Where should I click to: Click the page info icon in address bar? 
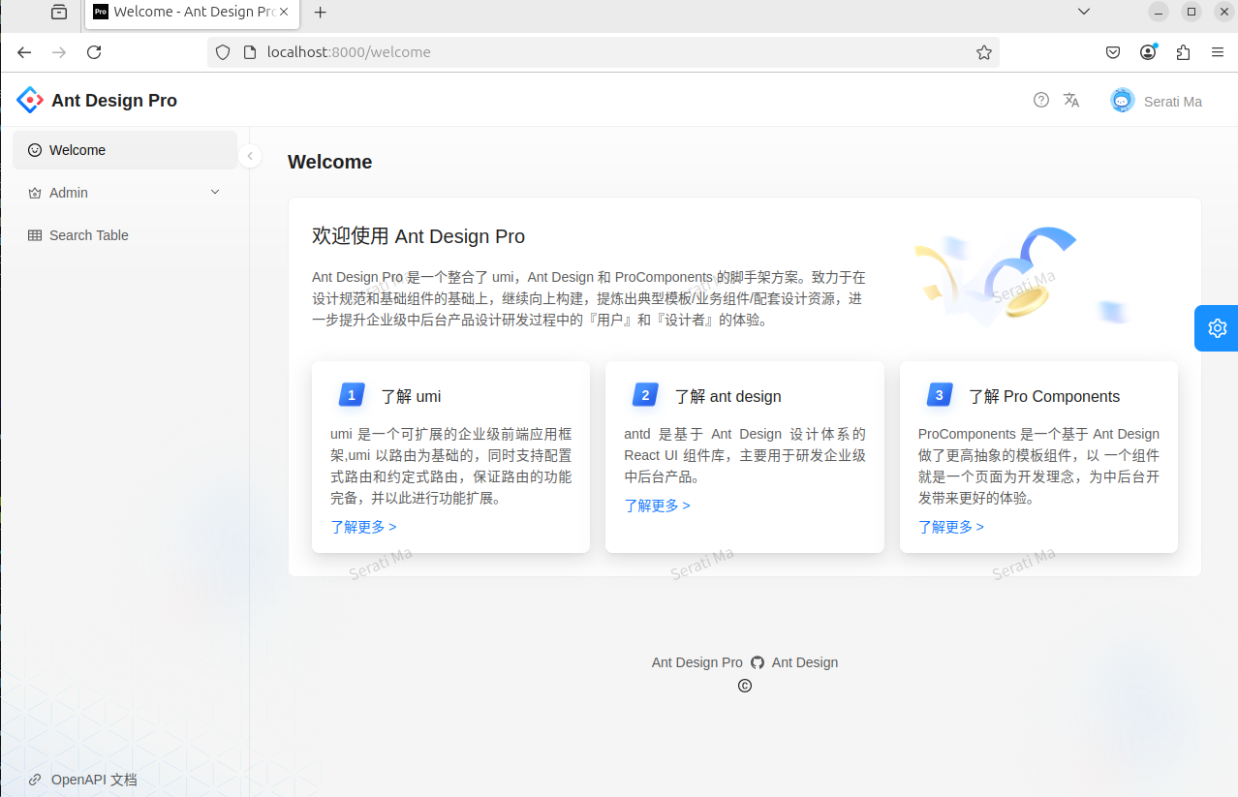pyautogui.click(x=249, y=52)
